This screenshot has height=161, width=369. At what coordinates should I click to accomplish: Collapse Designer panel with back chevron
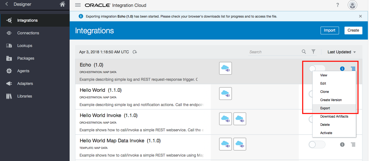tap(7, 4)
